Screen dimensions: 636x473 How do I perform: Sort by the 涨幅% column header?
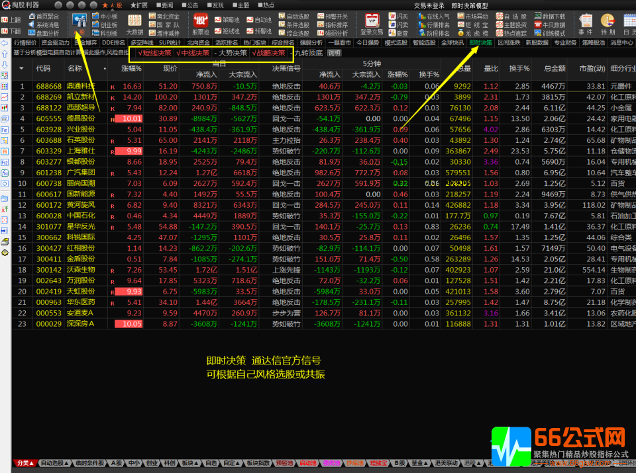tap(131, 68)
